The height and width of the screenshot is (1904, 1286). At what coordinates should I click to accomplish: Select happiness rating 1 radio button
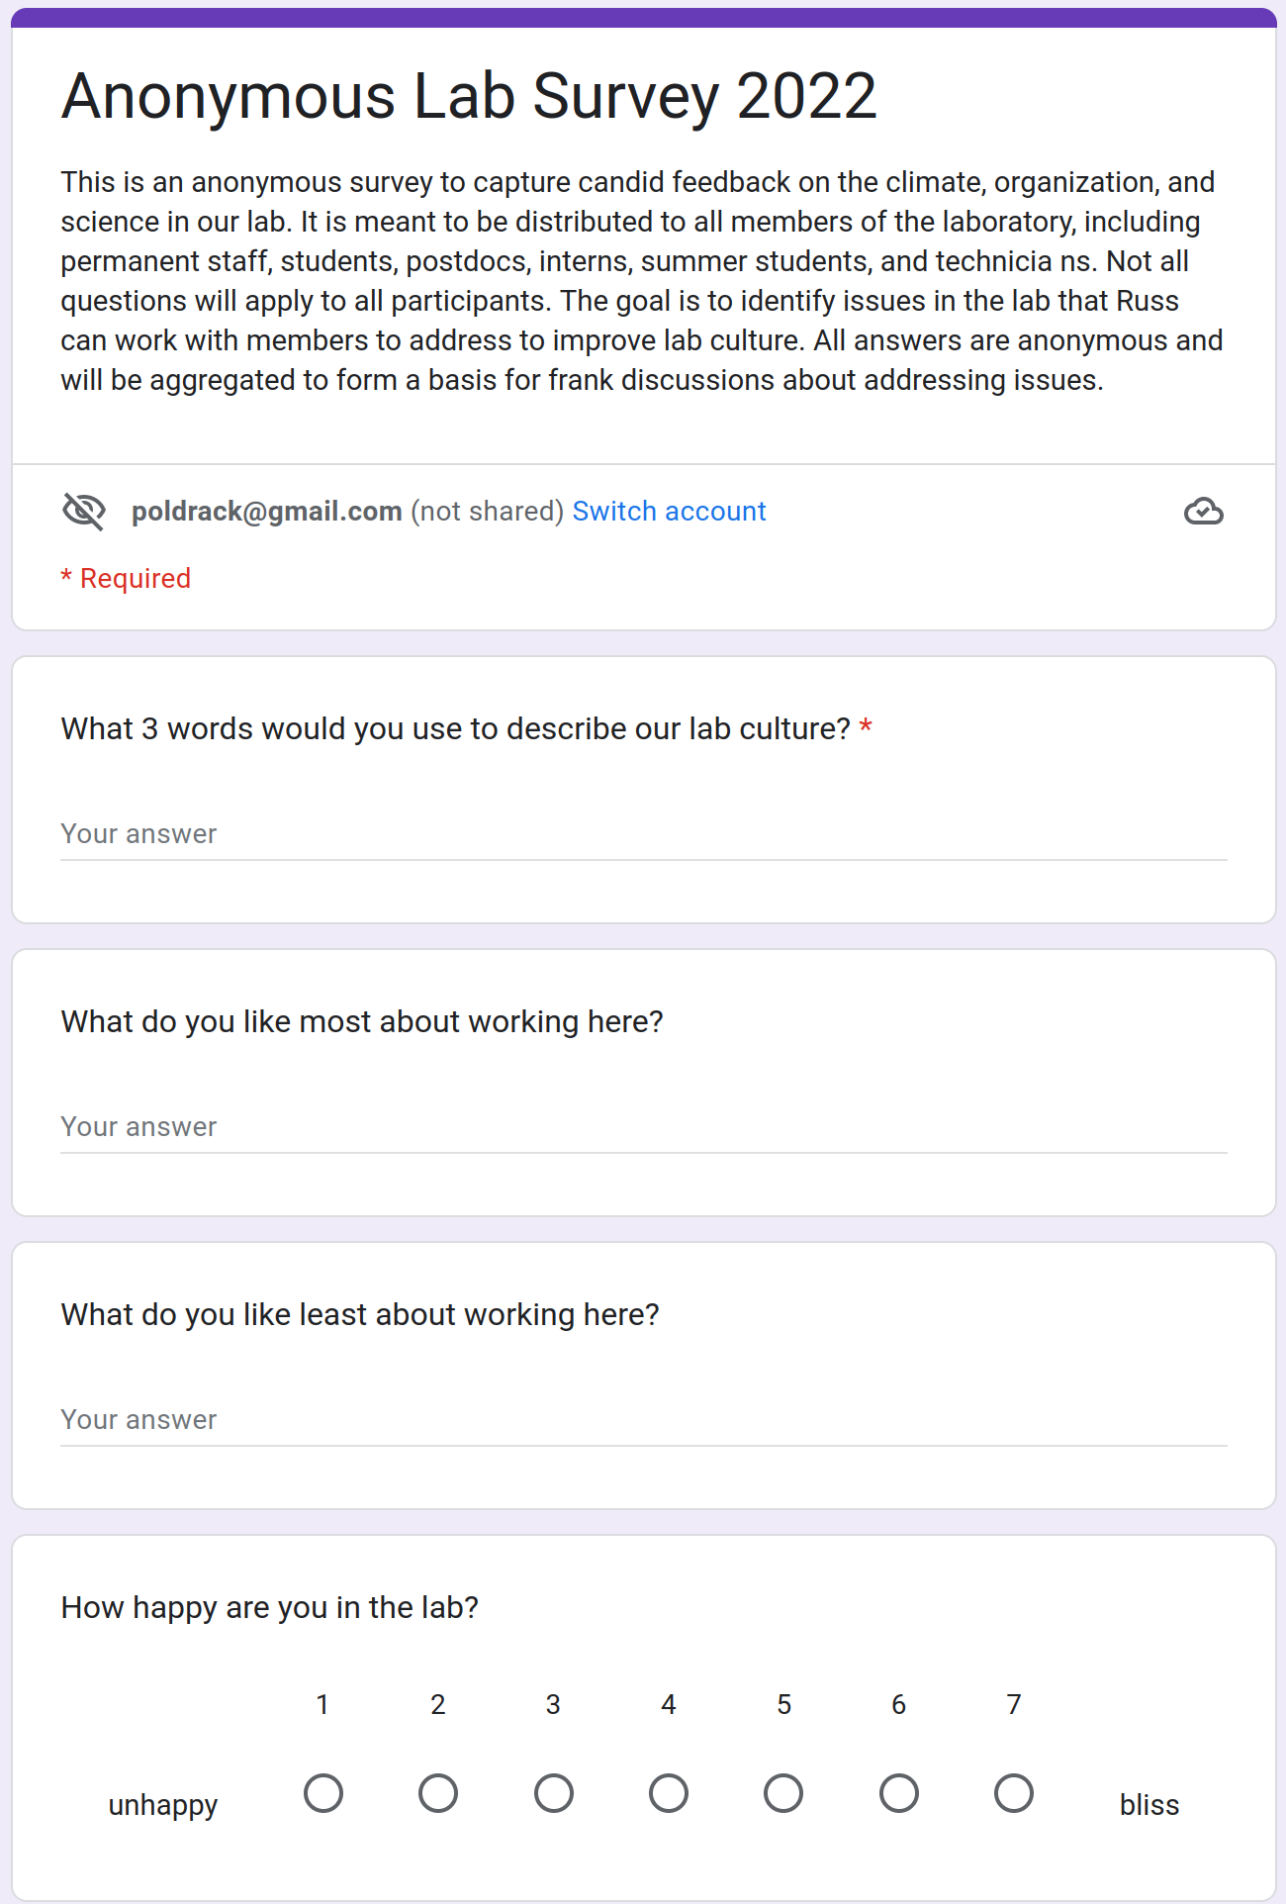[x=323, y=1793]
